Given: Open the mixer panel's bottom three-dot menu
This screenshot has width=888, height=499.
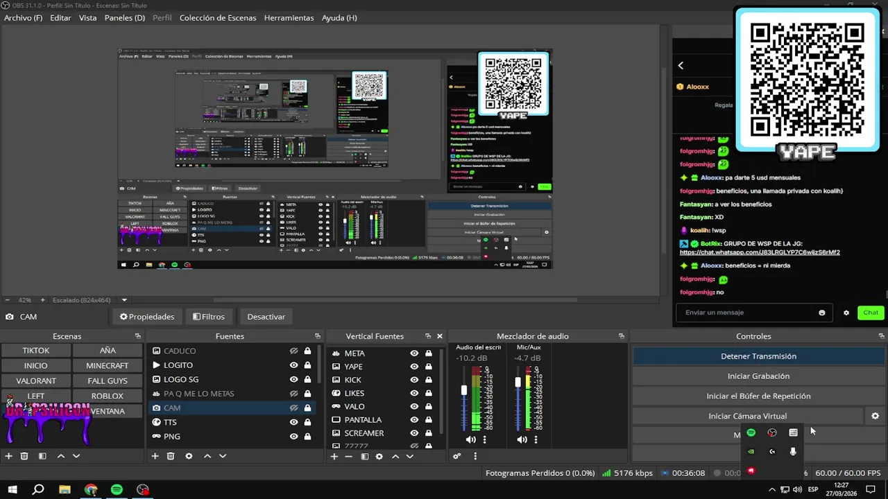Looking at the screenshot, I should pos(475,456).
